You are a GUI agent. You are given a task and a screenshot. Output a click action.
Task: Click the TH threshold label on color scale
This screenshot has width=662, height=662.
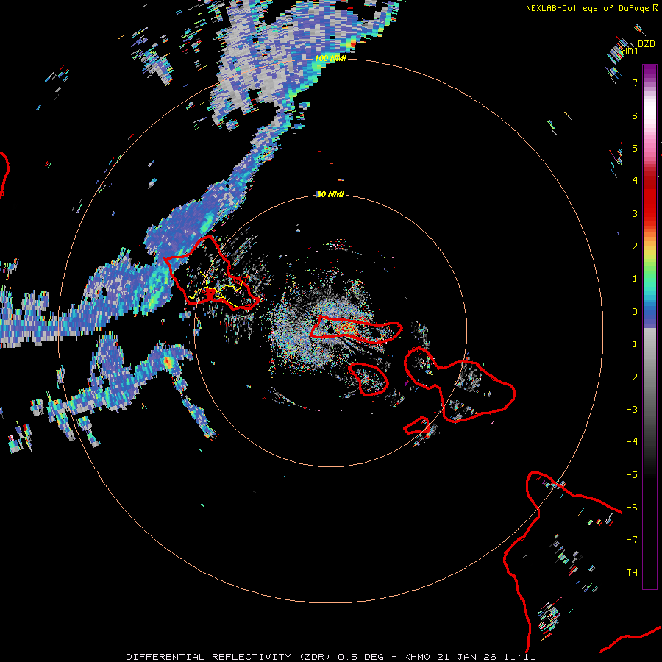pos(632,573)
